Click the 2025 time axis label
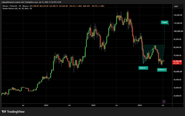The height and width of the screenshot is (116, 185). coord(93,105)
